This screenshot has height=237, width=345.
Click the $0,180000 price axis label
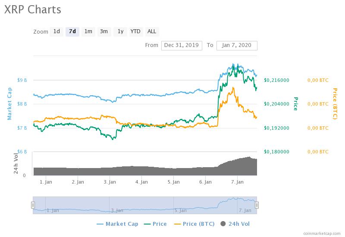276,152
